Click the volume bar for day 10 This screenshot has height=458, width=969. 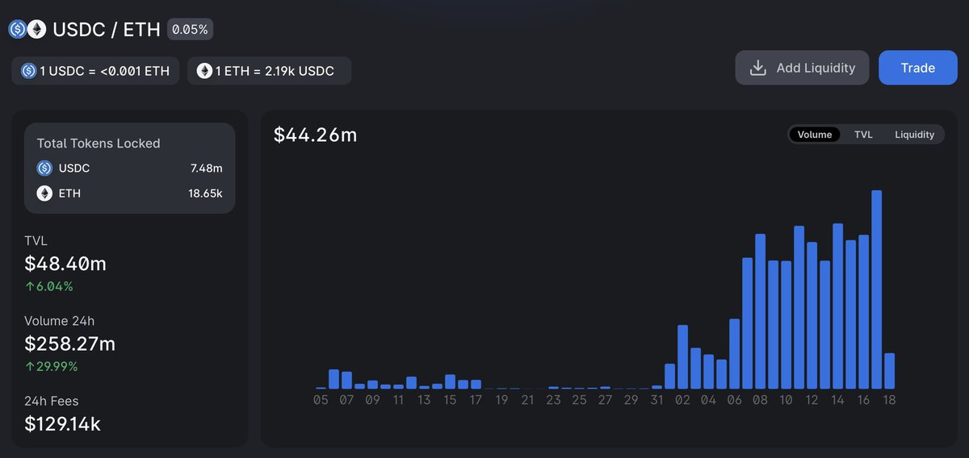[x=786, y=325]
